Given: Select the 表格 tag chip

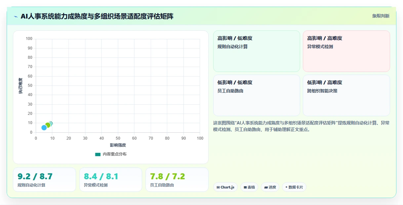Looking at the screenshot, I should coord(249,187).
